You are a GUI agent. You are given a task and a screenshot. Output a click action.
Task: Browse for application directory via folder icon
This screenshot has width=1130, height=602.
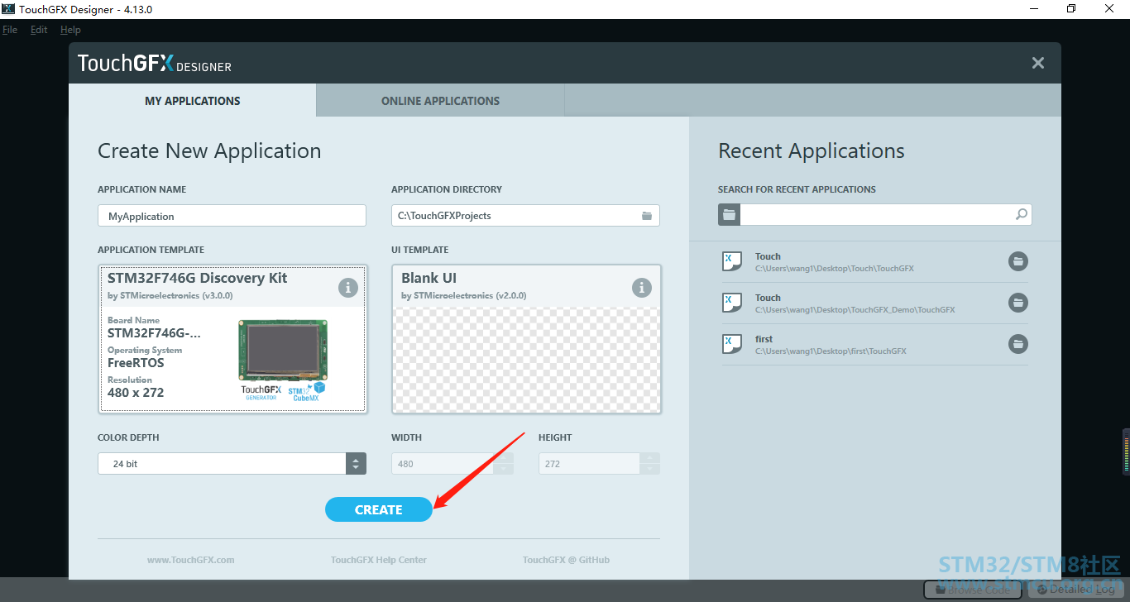click(x=647, y=216)
